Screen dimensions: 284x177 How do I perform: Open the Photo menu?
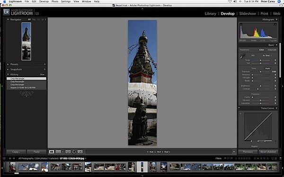click(x=55, y=1)
